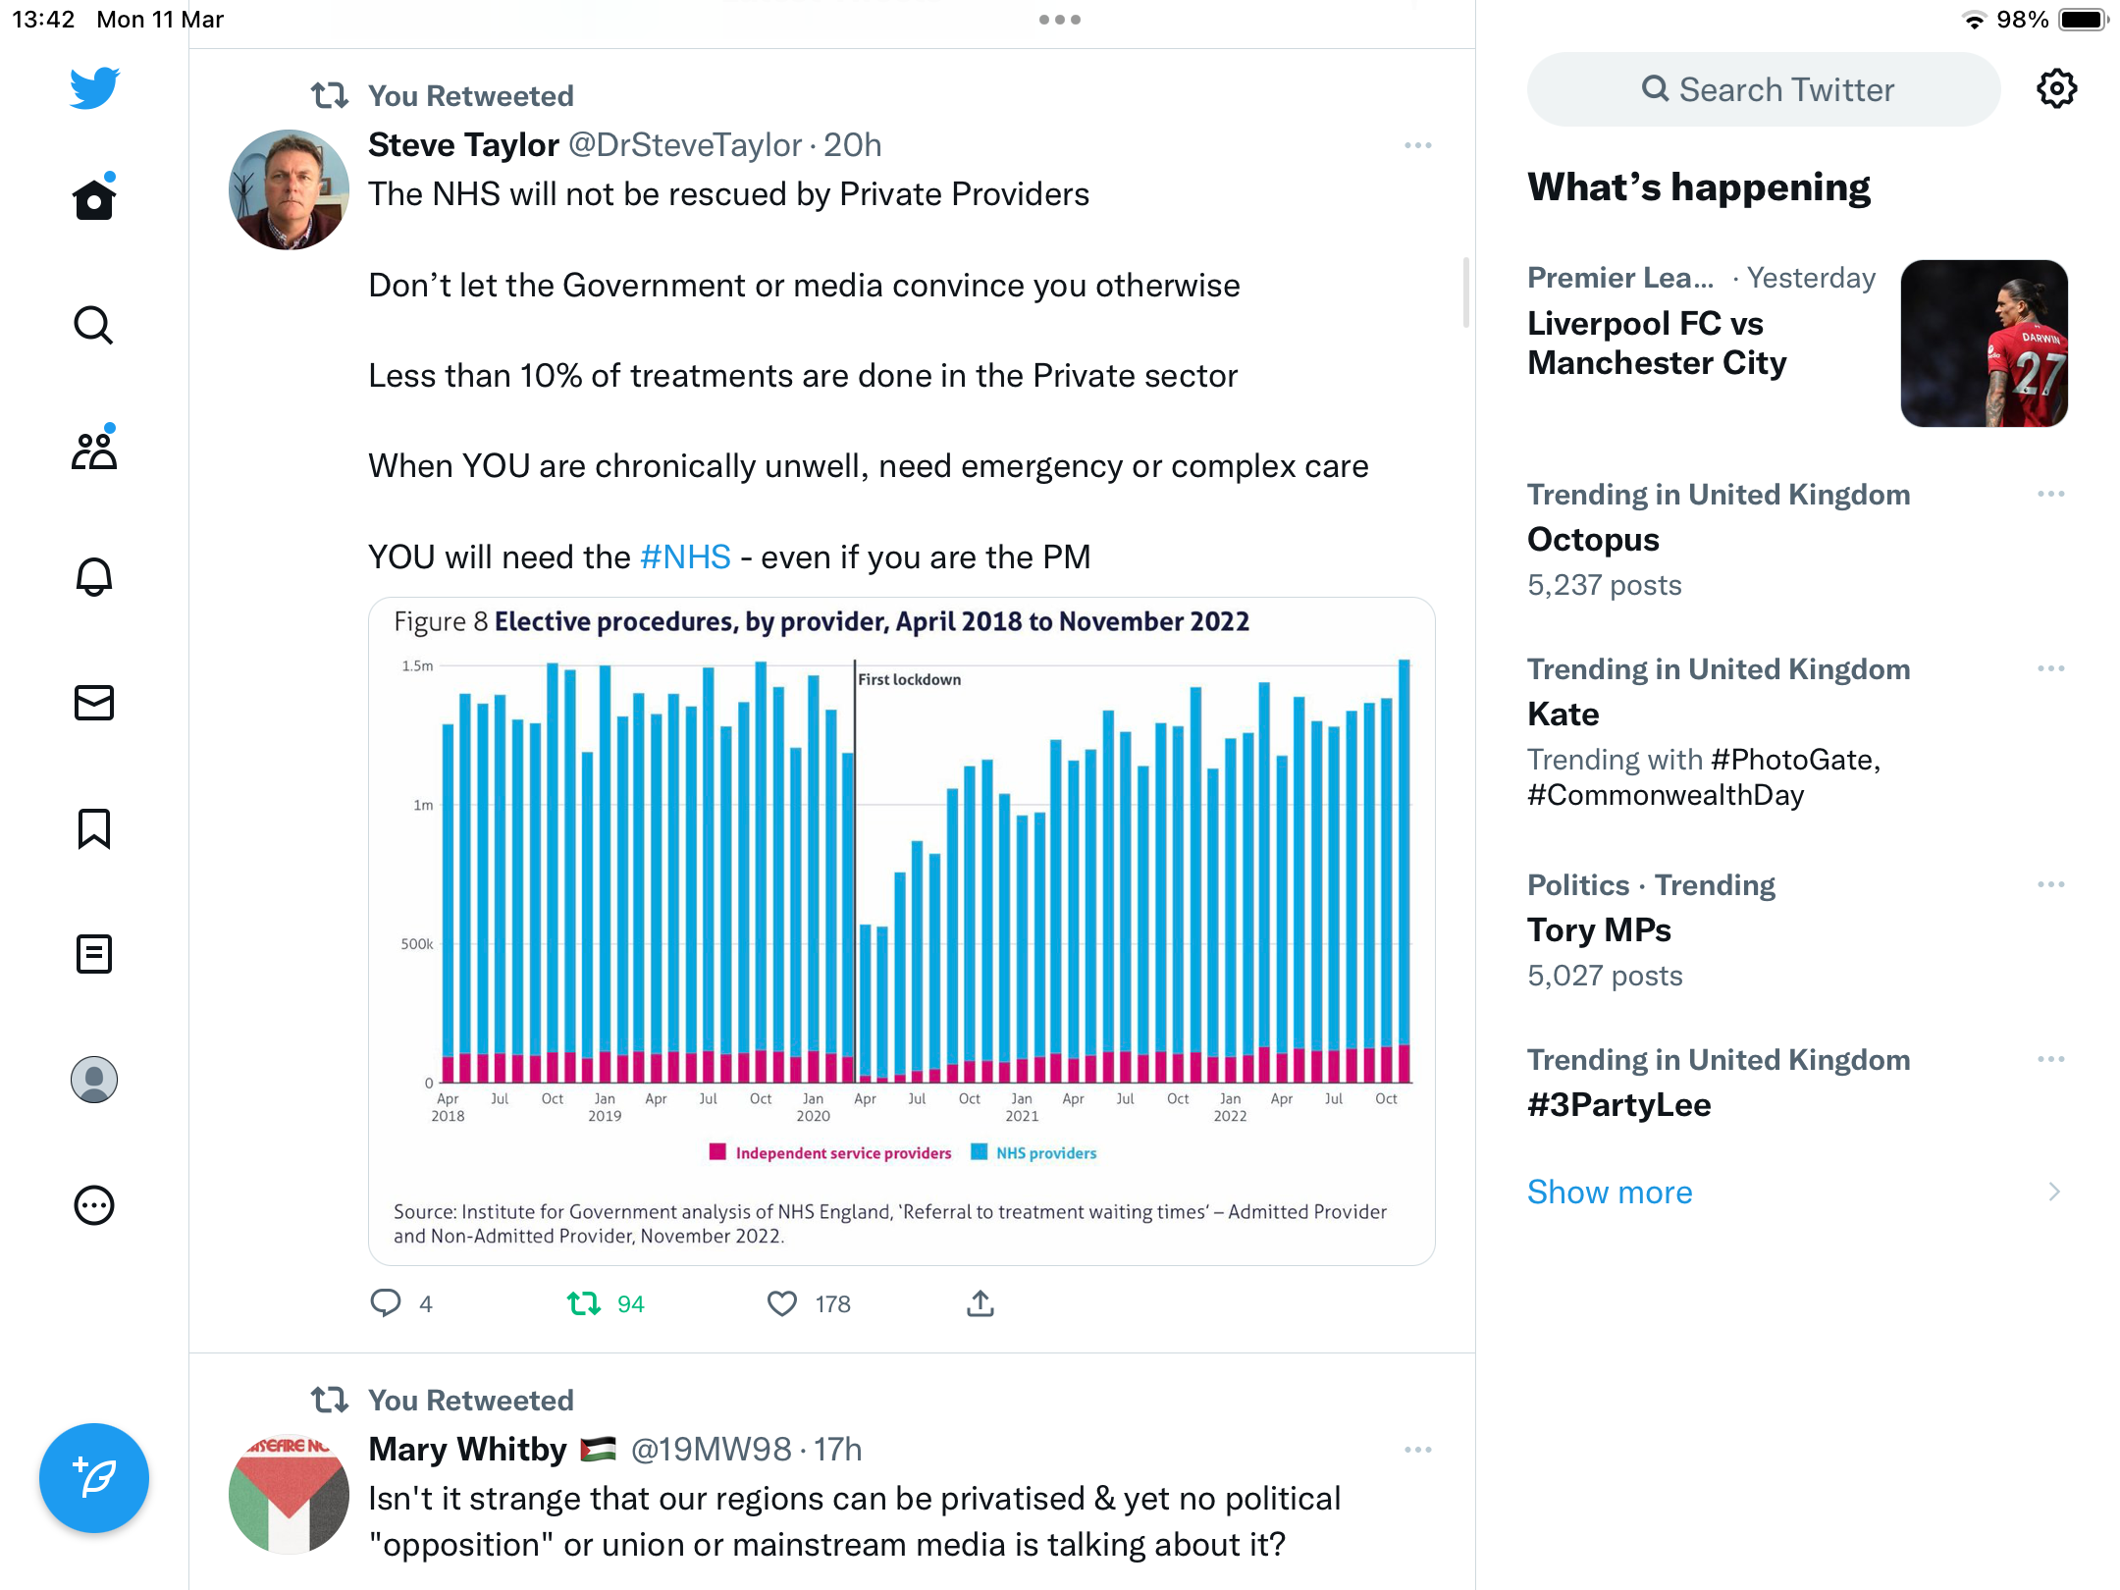Compose a new tweet
Screen dimensions: 2120x1590
click(94, 1478)
